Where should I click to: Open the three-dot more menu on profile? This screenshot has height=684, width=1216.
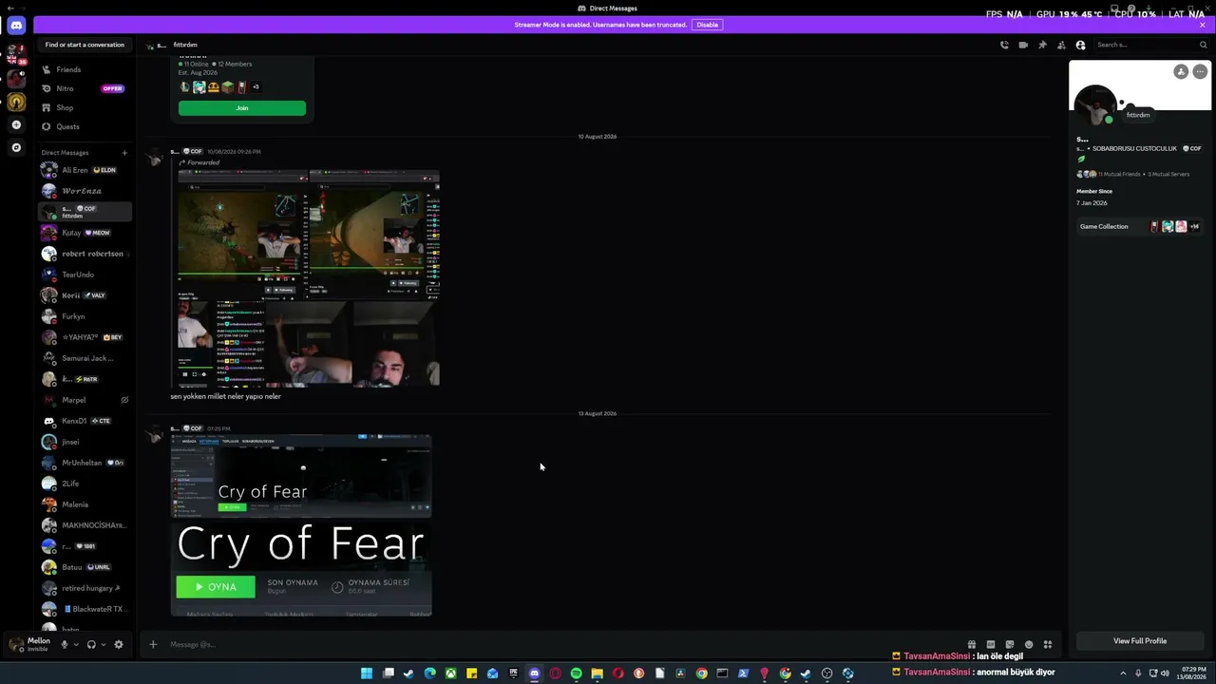click(x=1200, y=71)
